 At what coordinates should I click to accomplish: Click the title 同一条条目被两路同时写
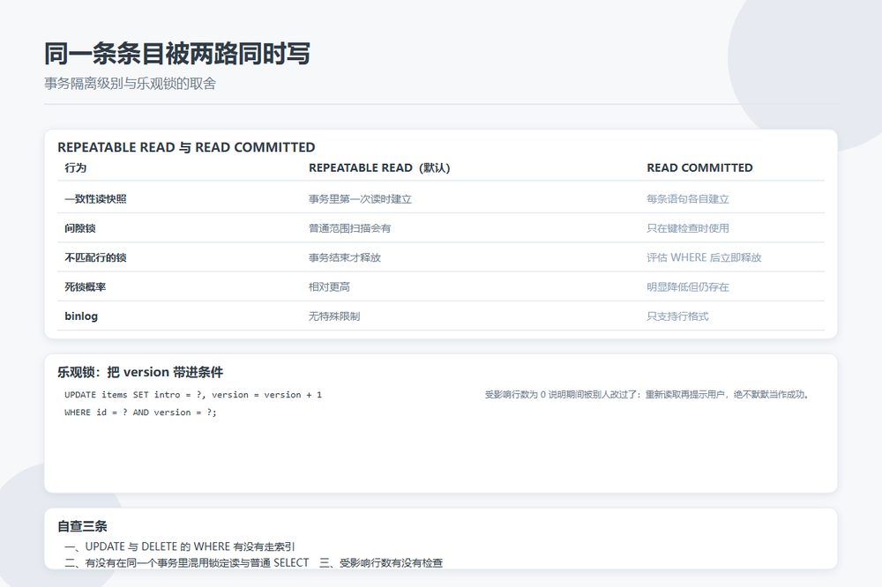177,54
